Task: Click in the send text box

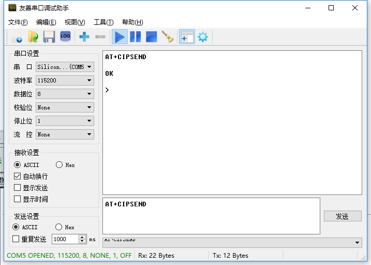Action: [211, 216]
